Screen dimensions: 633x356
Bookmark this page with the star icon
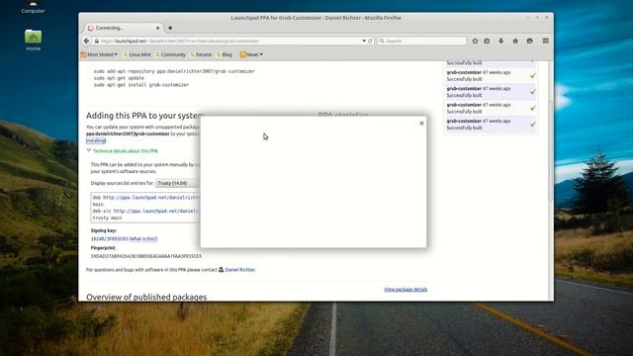475,41
